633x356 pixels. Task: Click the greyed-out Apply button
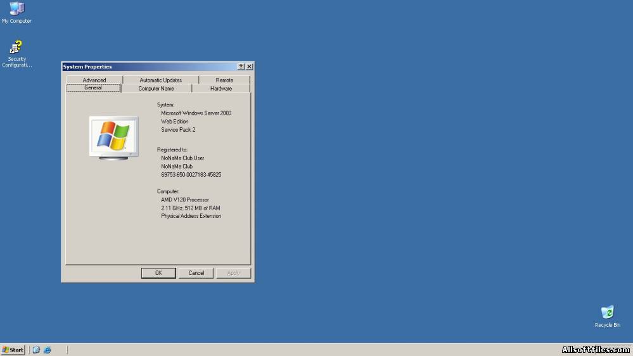click(x=233, y=273)
